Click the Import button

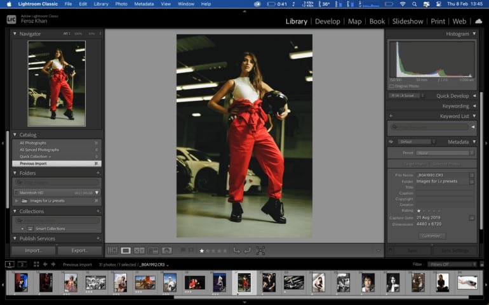click(x=34, y=250)
